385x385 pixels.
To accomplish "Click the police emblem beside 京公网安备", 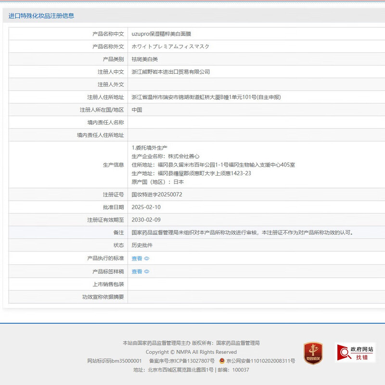I will click(222, 360).
